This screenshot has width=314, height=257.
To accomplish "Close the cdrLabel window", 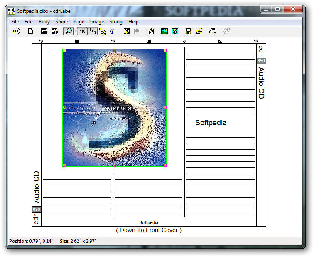I will (x=293, y=10).
